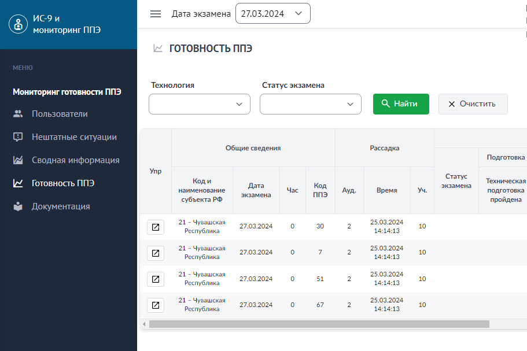Click the Статус экзамена column header

tap(456, 181)
